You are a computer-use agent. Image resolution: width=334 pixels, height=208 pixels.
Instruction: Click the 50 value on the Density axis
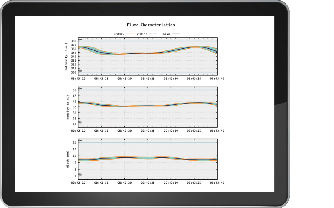(75, 90)
